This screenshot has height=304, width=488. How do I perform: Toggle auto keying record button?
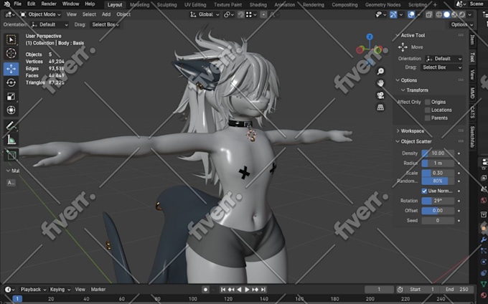(205, 290)
